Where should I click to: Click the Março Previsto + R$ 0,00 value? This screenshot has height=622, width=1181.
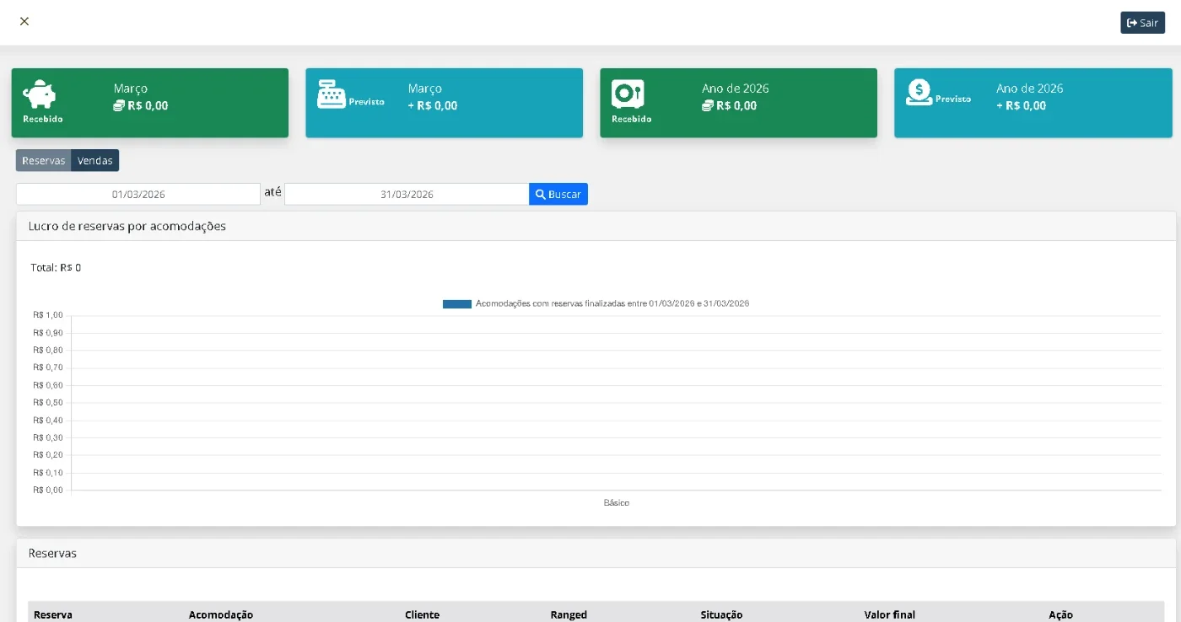[433, 106]
